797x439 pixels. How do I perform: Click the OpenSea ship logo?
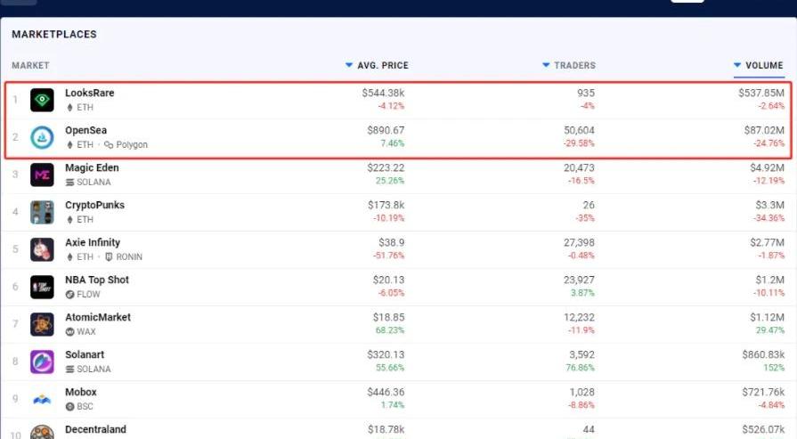42,137
